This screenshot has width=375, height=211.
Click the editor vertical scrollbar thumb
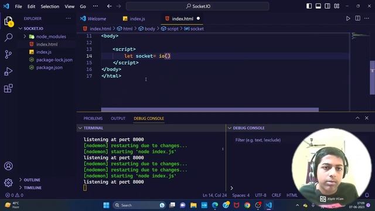tap(372, 77)
